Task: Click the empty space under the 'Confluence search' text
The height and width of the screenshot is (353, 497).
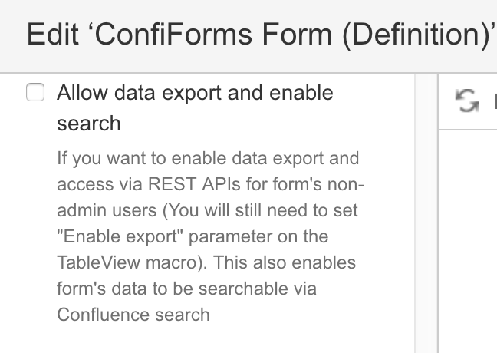Action: [208, 339]
